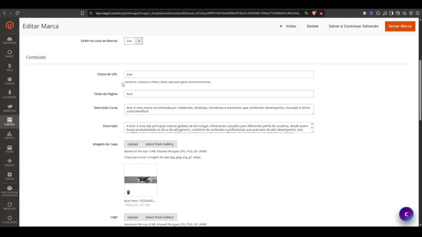
Task: Open Find Partners & Extensions menu
Action: pyautogui.click(x=10, y=191)
